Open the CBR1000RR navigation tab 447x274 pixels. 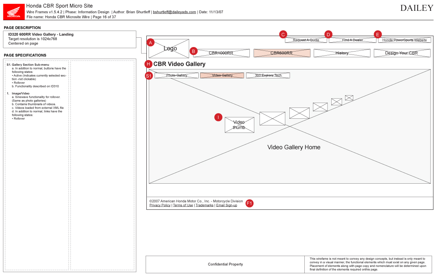tap(221, 53)
